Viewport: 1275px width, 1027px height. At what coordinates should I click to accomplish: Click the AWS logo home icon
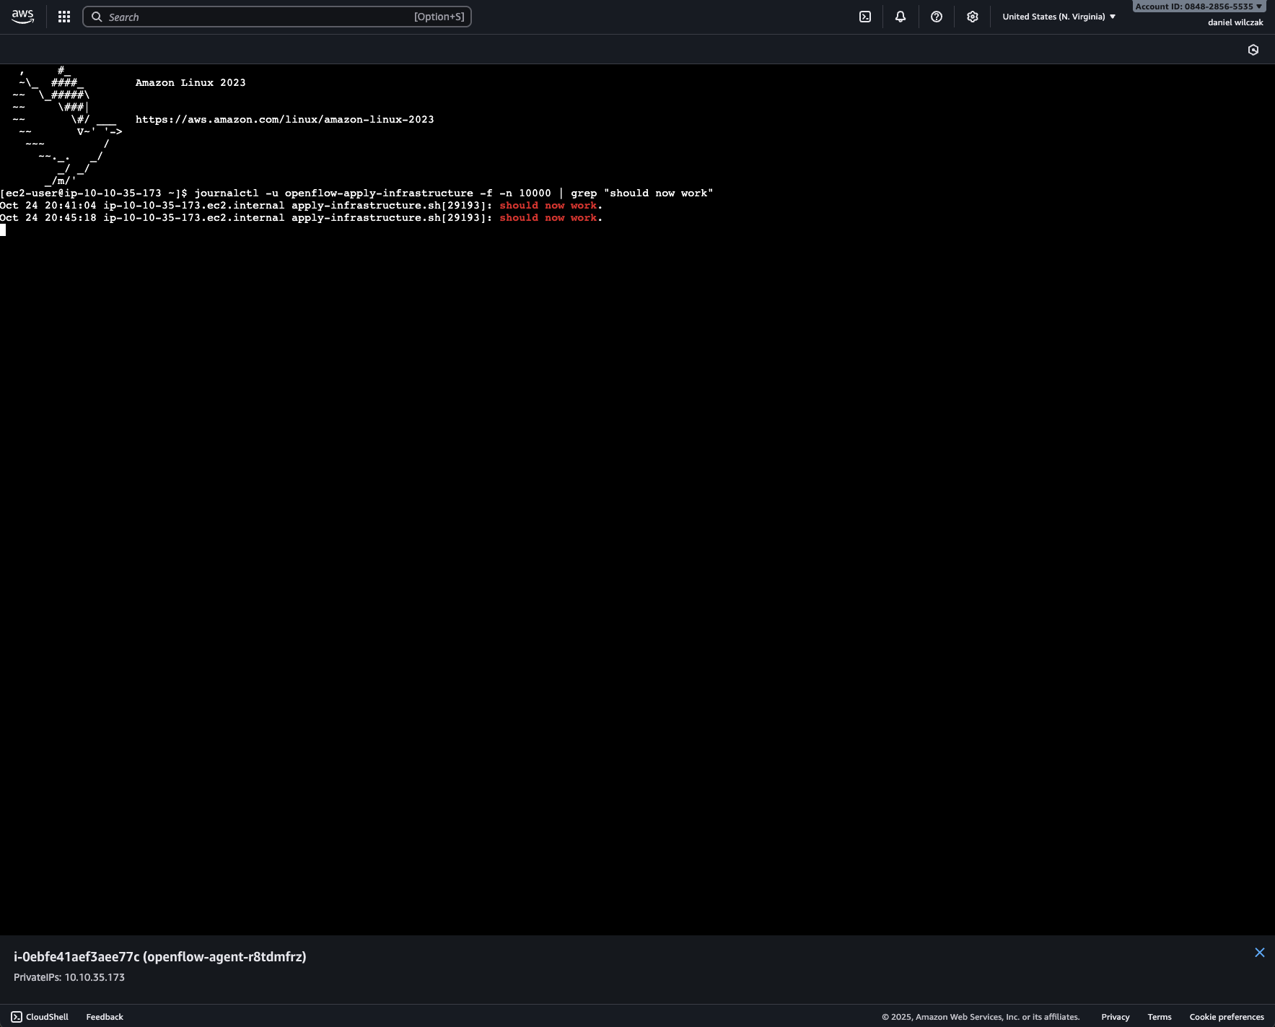click(x=23, y=17)
